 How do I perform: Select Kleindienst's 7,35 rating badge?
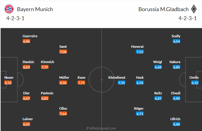pyautogui.click(x=121, y=83)
